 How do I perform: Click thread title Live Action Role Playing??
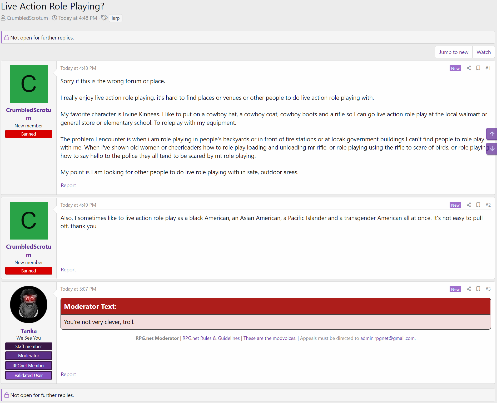53,6
